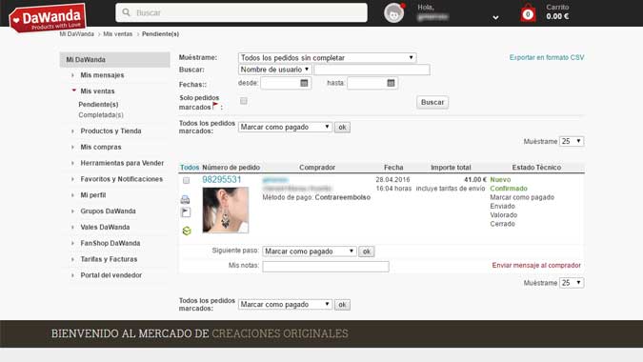643x362 pixels.
Task: Open 'Mi perfil' sidebar item
Action: tap(93, 195)
